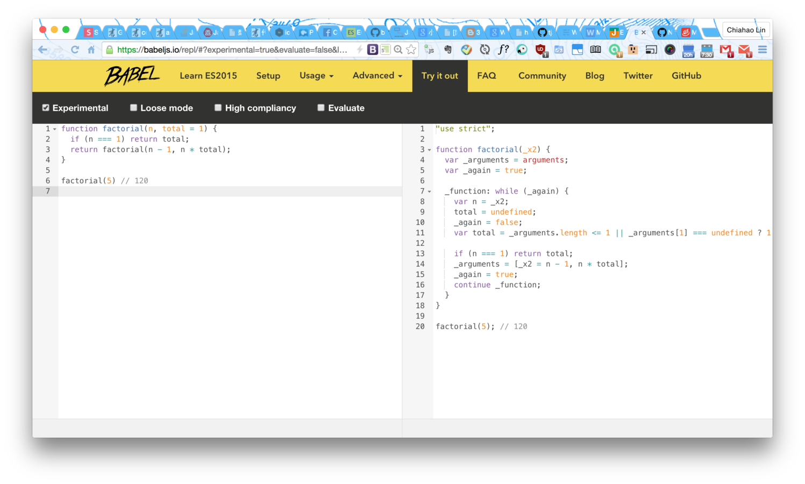Viewport: 805px width, 484px height.
Task: Reload the page with the refresh icon
Action: click(75, 49)
